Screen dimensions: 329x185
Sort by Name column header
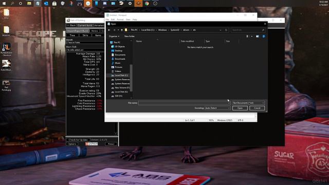pyautogui.click(x=139, y=41)
